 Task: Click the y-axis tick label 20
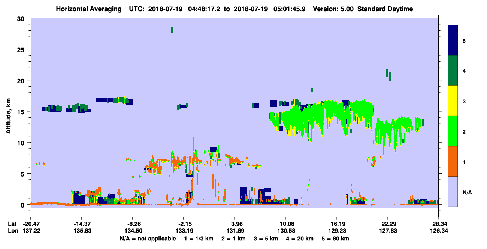(21, 80)
